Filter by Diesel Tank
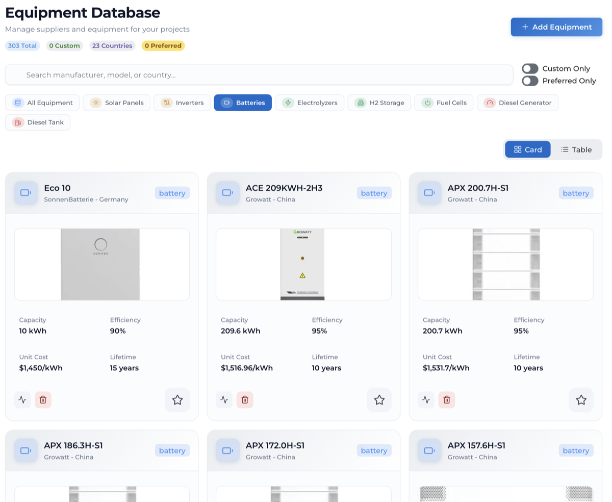This screenshot has height=502, width=612. coord(38,122)
